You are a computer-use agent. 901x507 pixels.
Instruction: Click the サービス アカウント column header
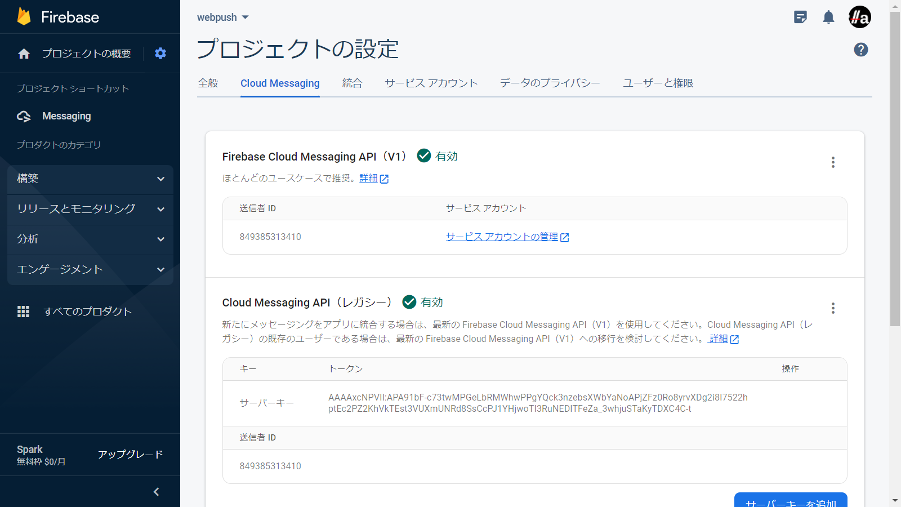486,208
